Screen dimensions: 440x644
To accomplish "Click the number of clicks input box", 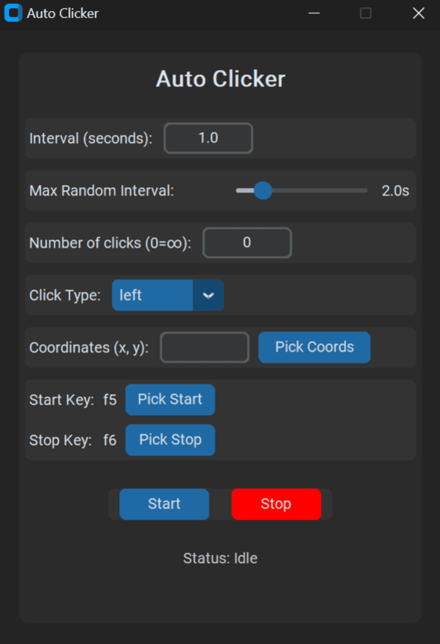I will tap(247, 243).
